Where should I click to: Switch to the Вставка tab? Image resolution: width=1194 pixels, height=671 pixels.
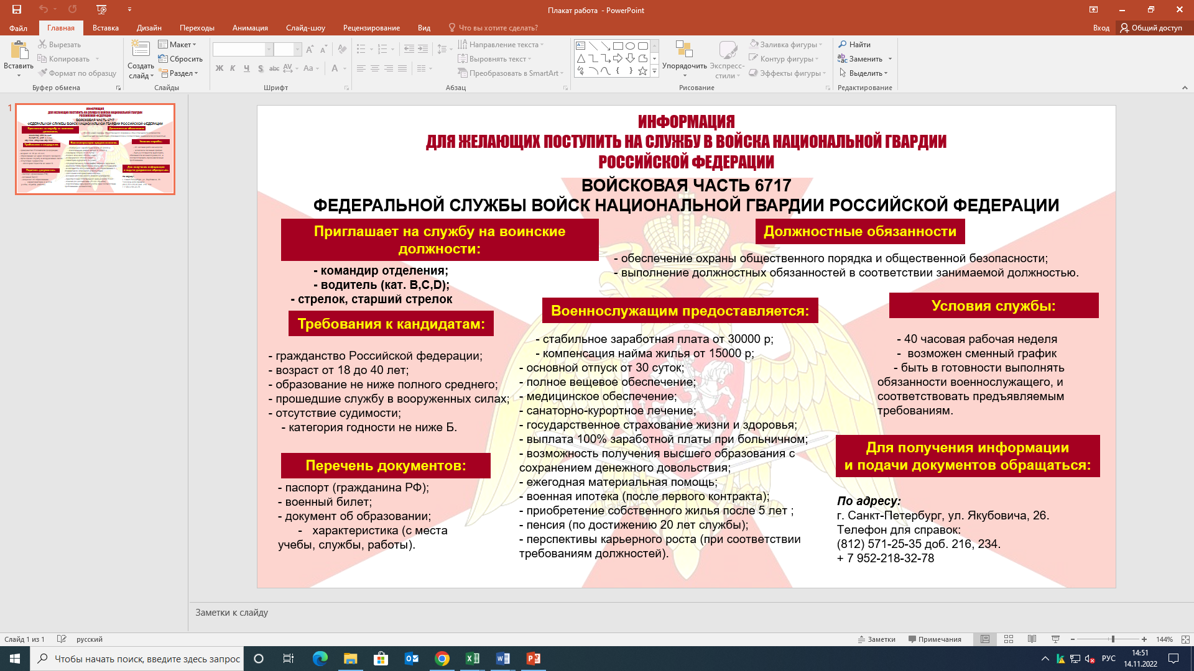tap(106, 28)
